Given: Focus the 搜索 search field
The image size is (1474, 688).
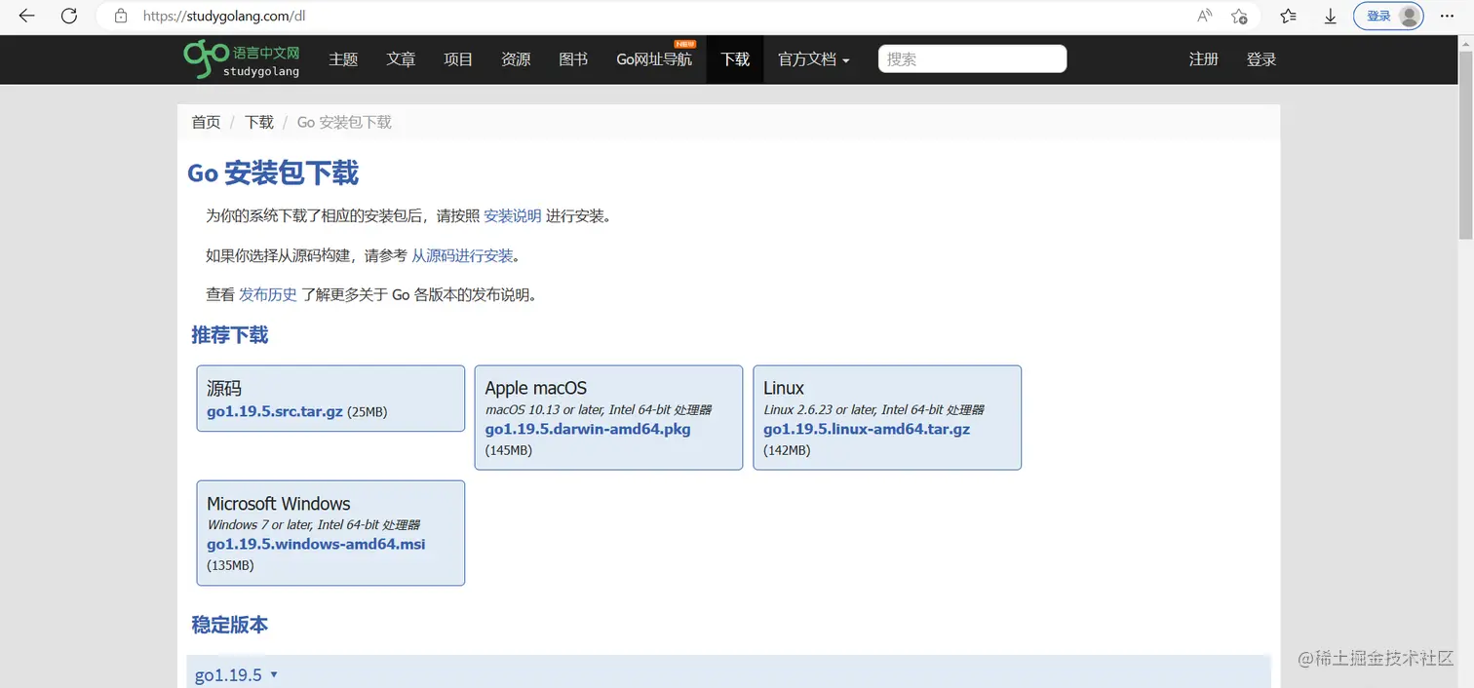Looking at the screenshot, I should pyautogui.click(x=972, y=59).
